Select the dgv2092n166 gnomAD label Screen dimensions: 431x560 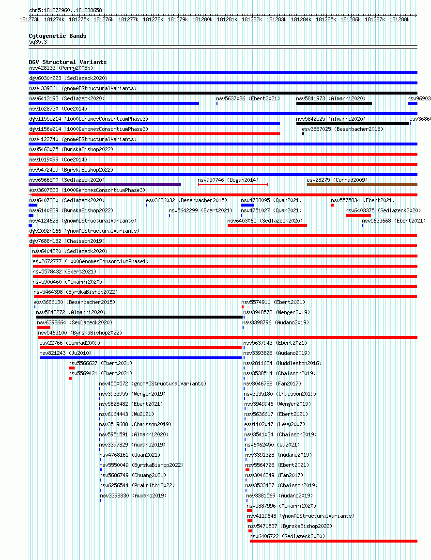pyautogui.click(x=84, y=231)
